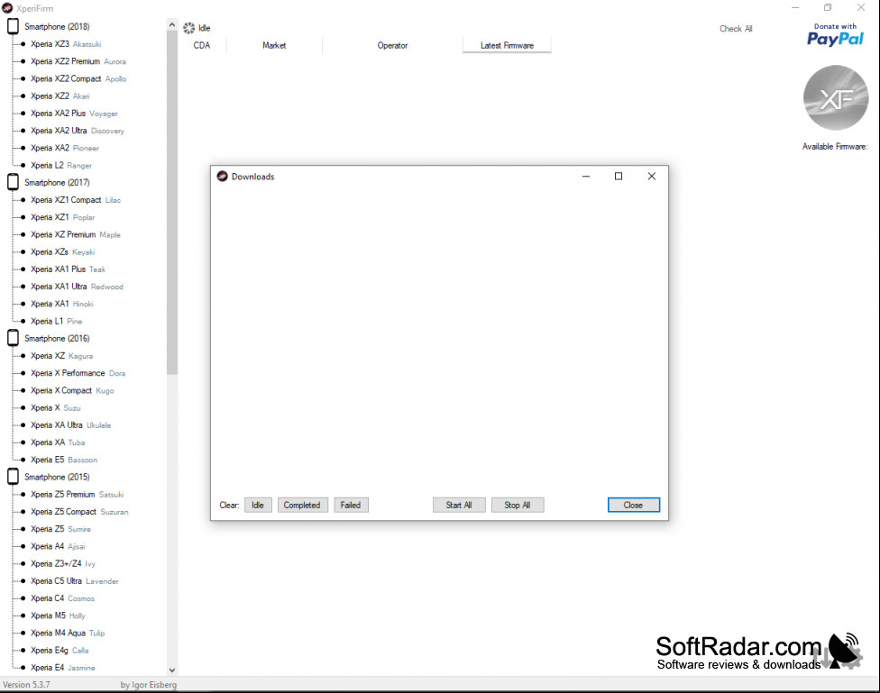Select Xperia E5 Bassoon
This screenshot has height=693, width=880.
click(x=64, y=460)
